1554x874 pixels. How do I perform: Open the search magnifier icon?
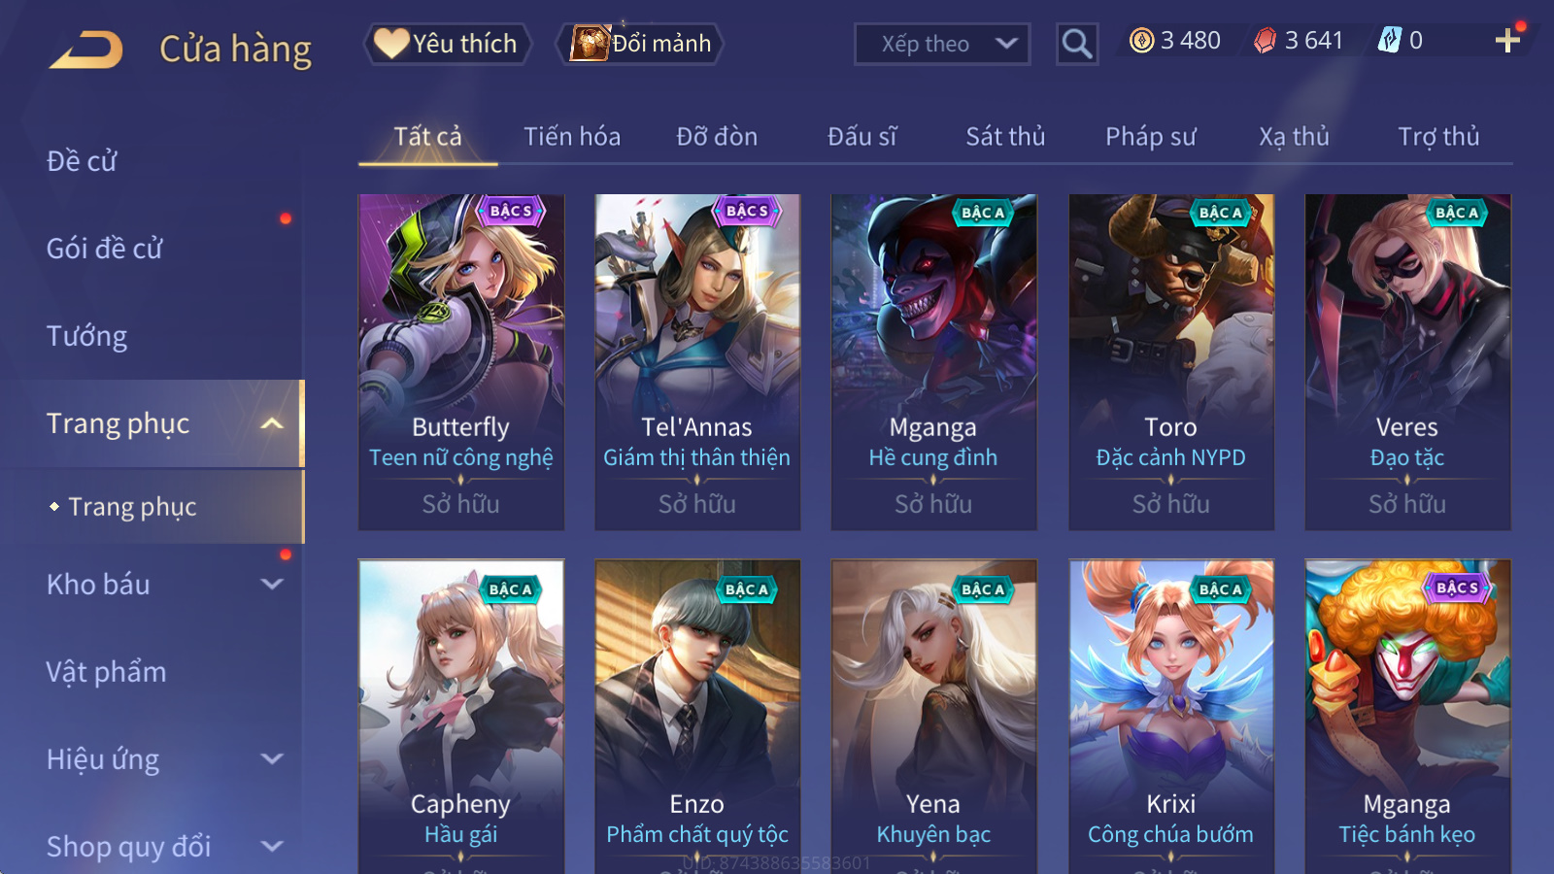coord(1077,44)
